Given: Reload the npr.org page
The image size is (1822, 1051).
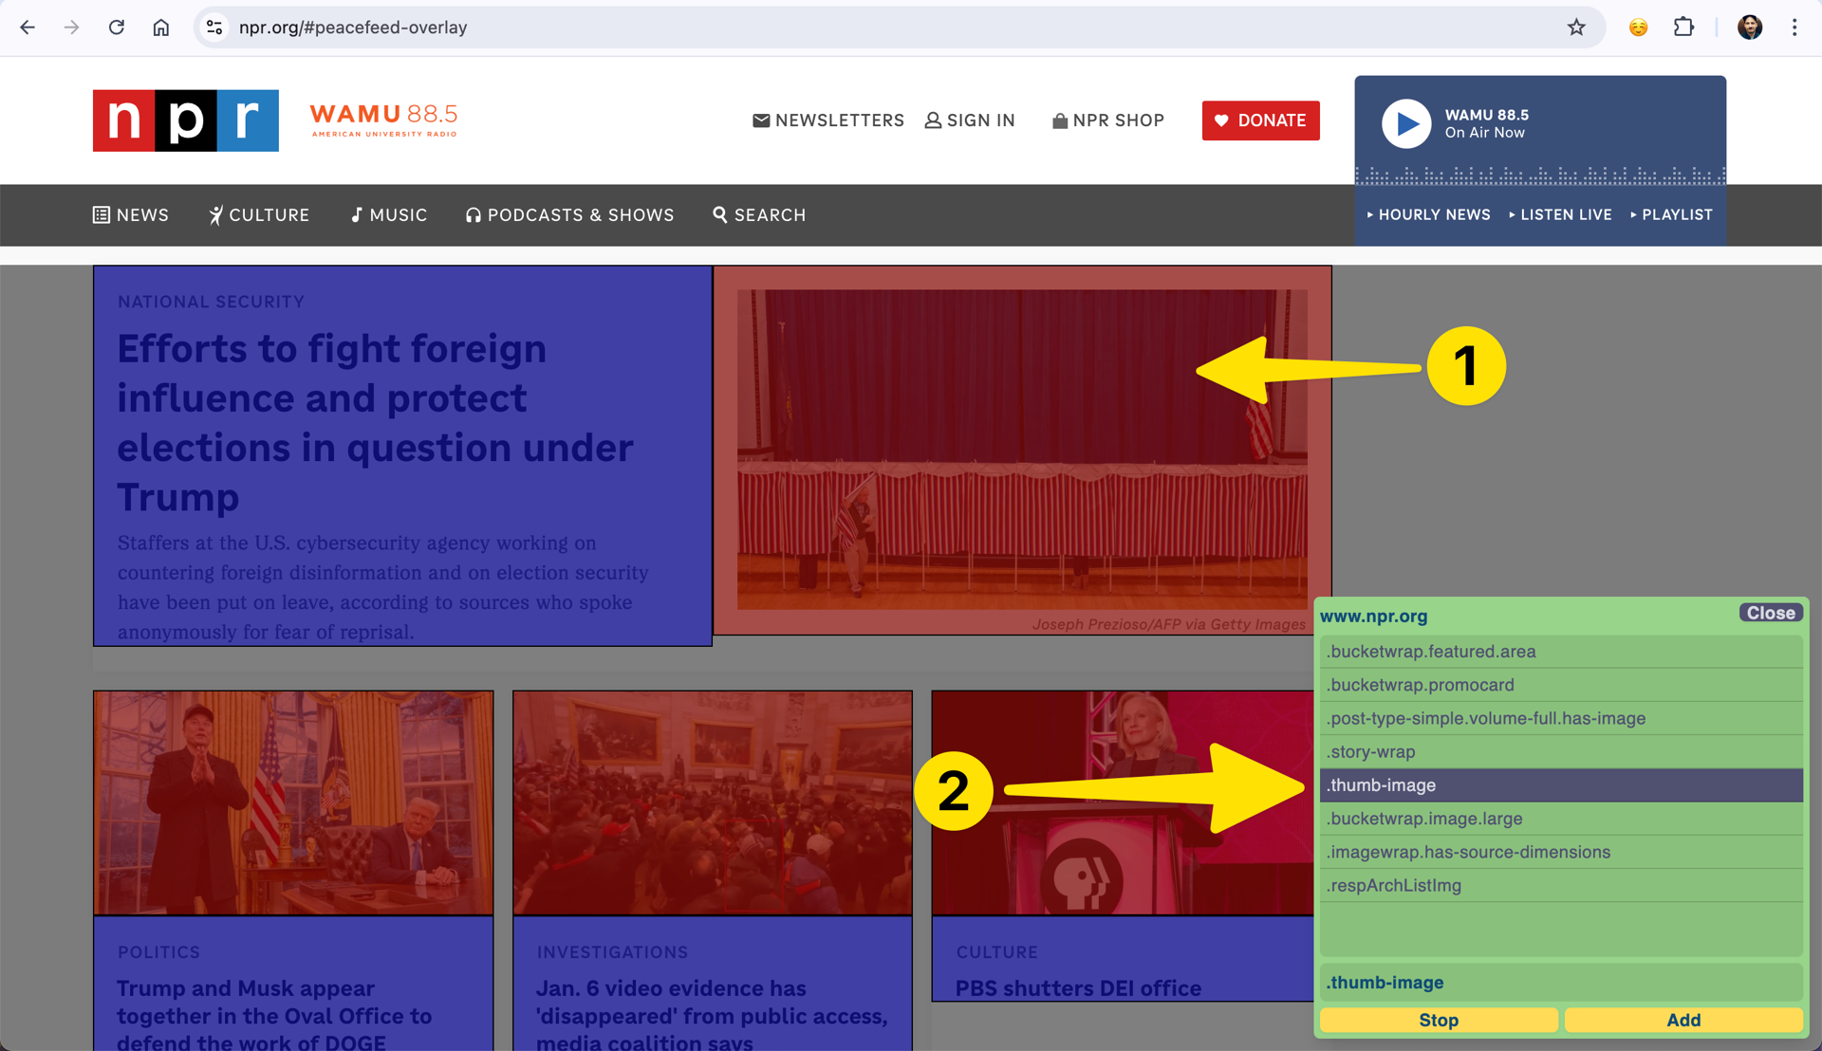Looking at the screenshot, I should click(x=117, y=28).
